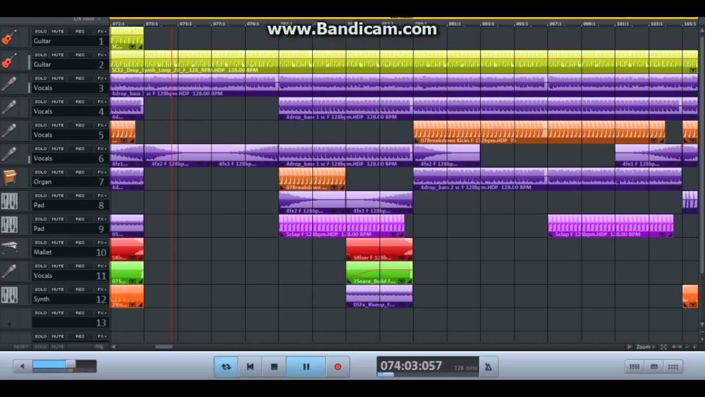The image size is (705, 397).
Task: Click the horizontal timeline scrollbar thumb
Action: coord(164,347)
